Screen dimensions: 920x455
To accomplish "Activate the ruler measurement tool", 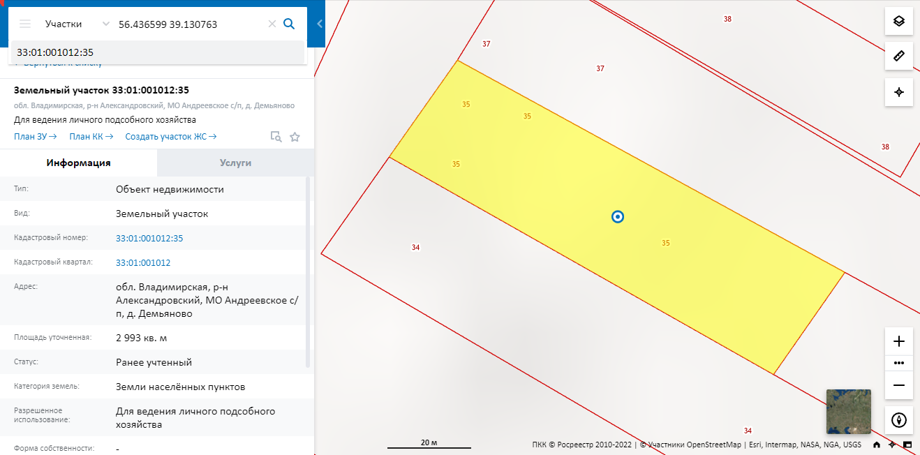I will coord(899,56).
